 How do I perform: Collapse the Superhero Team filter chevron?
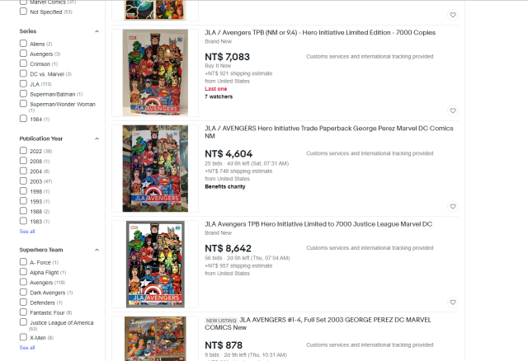(97, 250)
